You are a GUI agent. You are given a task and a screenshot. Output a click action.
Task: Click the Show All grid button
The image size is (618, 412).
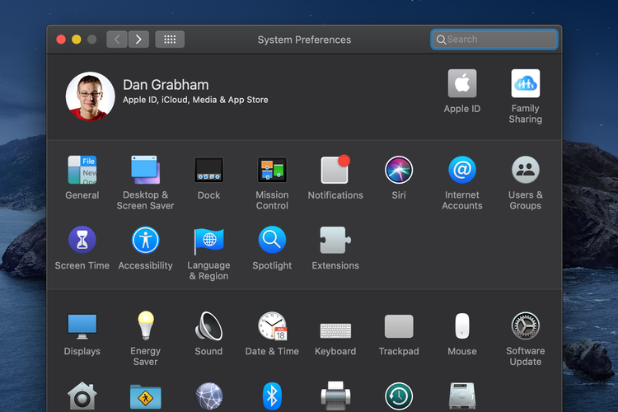(x=170, y=40)
